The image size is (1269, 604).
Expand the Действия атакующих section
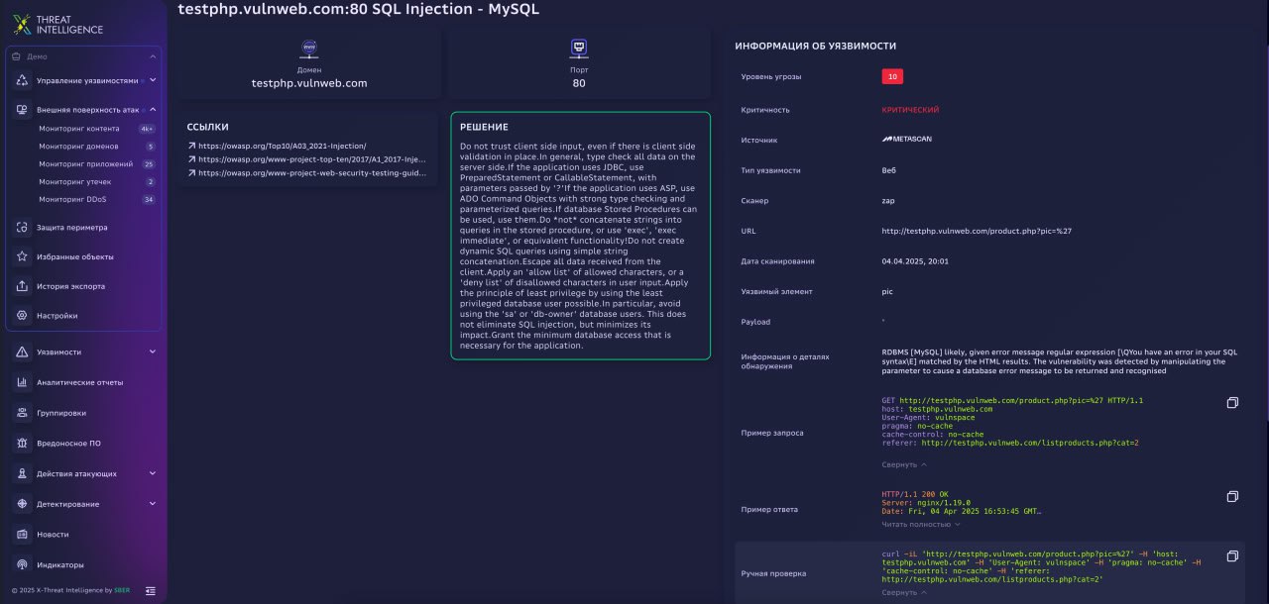click(x=152, y=473)
